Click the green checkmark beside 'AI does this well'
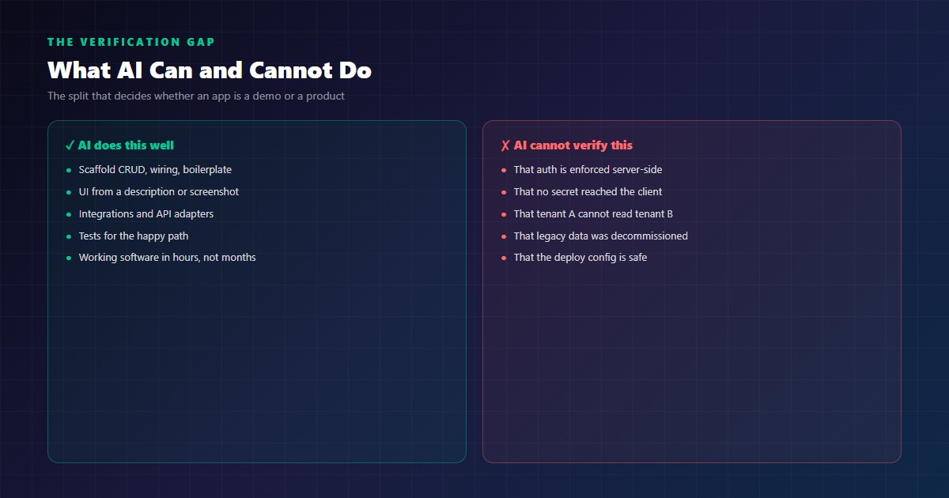949x498 pixels. click(x=70, y=145)
